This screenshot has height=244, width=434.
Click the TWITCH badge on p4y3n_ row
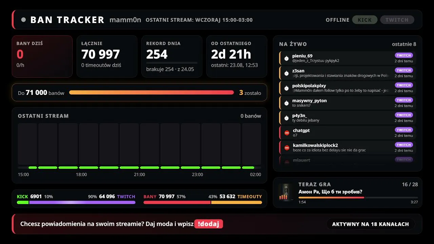[x=404, y=115]
